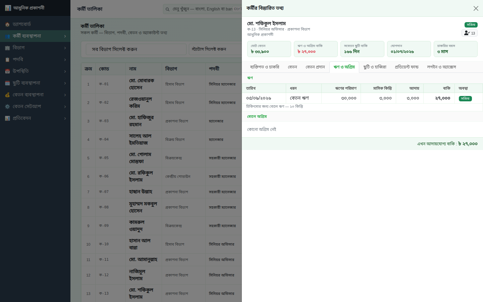Expand the উপস্থিতি sidebar chevron
The width and height of the screenshot is (483, 302).
click(65, 71)
